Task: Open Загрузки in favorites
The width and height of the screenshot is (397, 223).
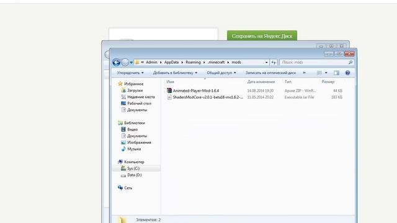Action: click(x=135, y=90)
